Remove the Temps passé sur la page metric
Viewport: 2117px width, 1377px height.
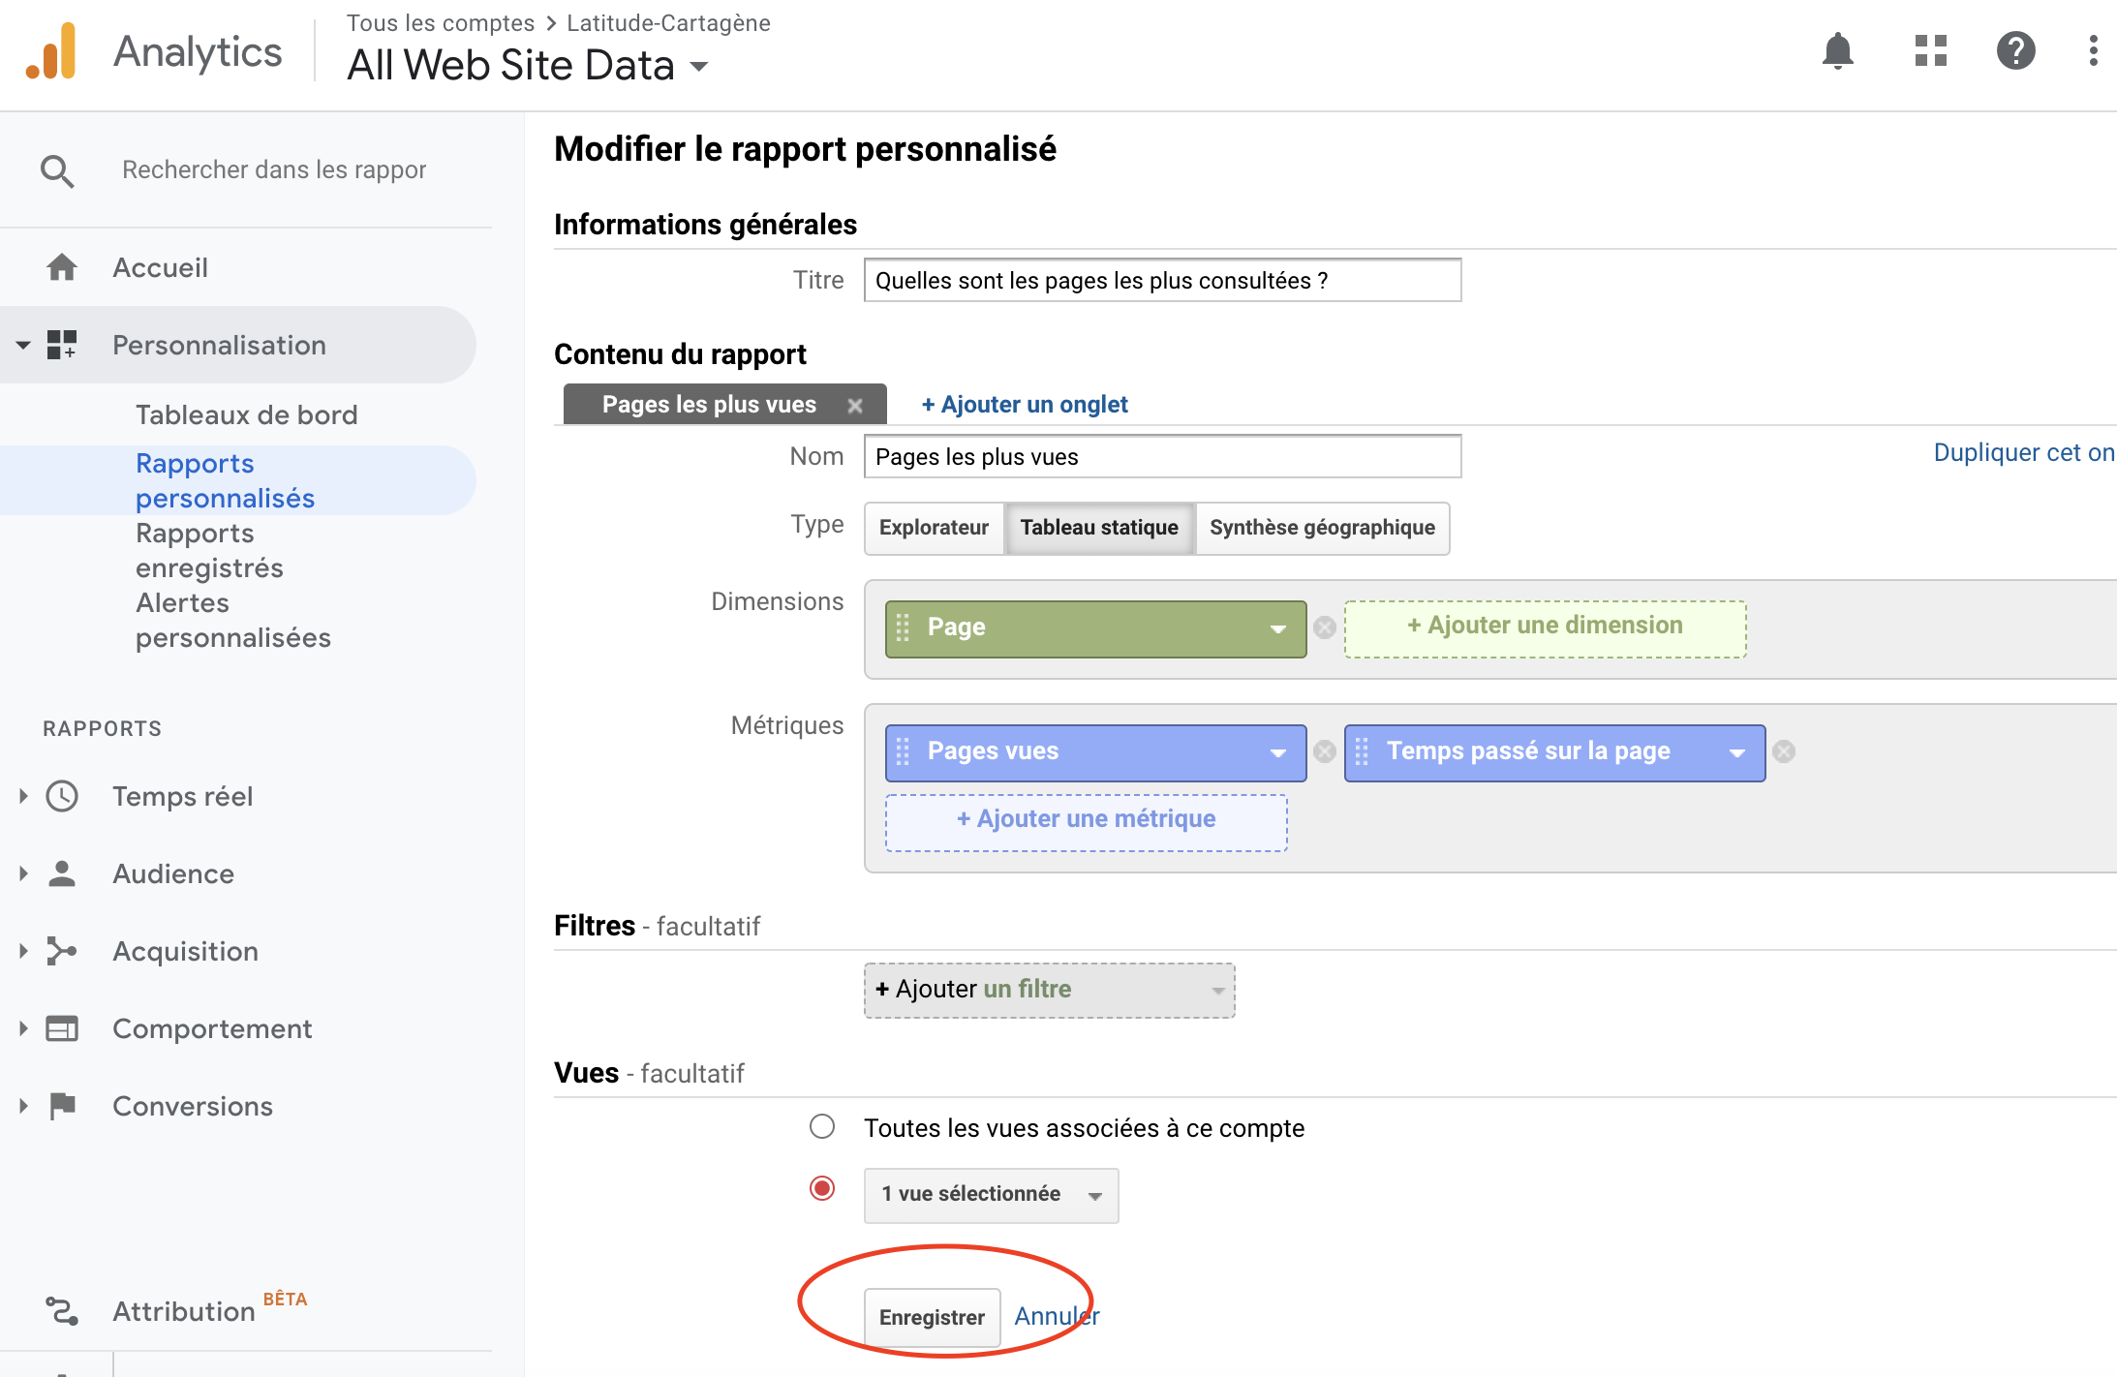pos(1784,751)
